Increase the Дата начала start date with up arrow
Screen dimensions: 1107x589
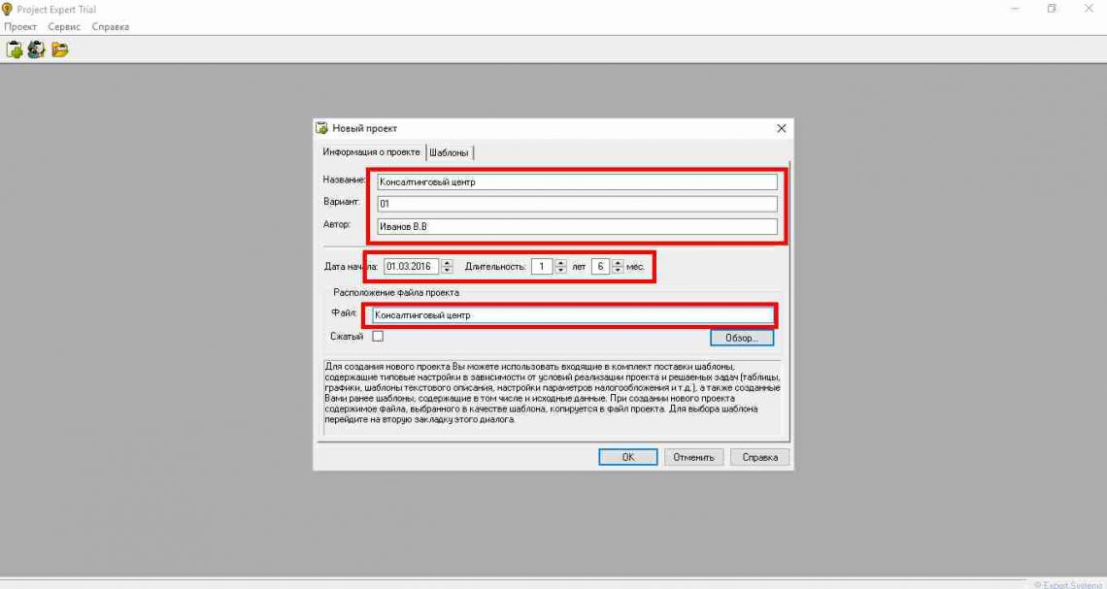click(447, 262)
